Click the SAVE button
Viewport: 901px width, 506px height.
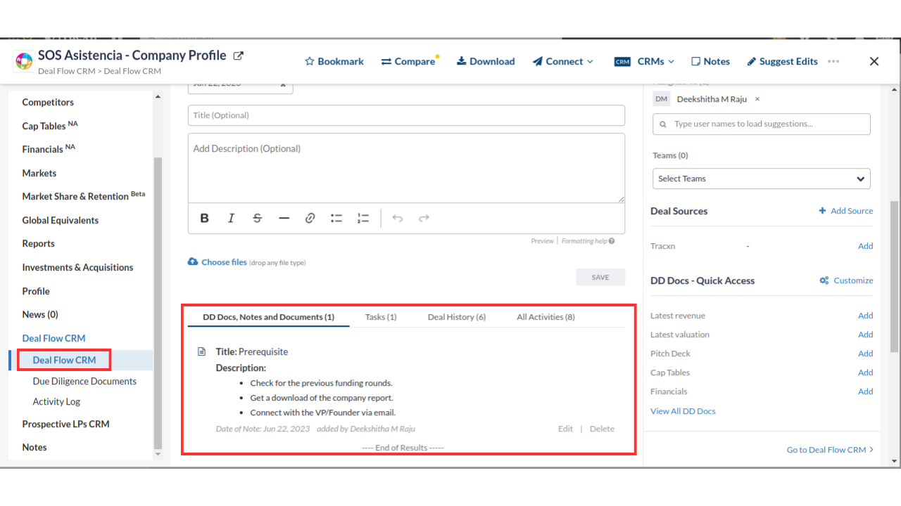pos(600,278)
